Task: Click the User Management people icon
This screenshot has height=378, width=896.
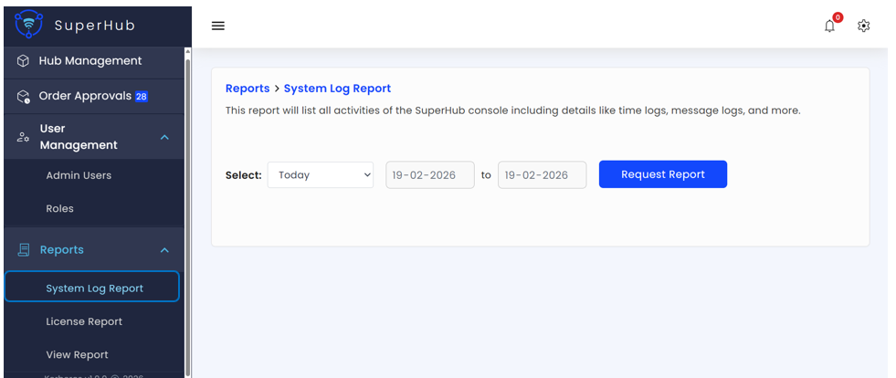Action: [x=24, y=137]
